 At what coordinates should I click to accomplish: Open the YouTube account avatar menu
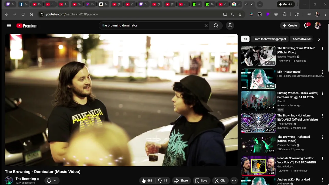pos(318,25)
